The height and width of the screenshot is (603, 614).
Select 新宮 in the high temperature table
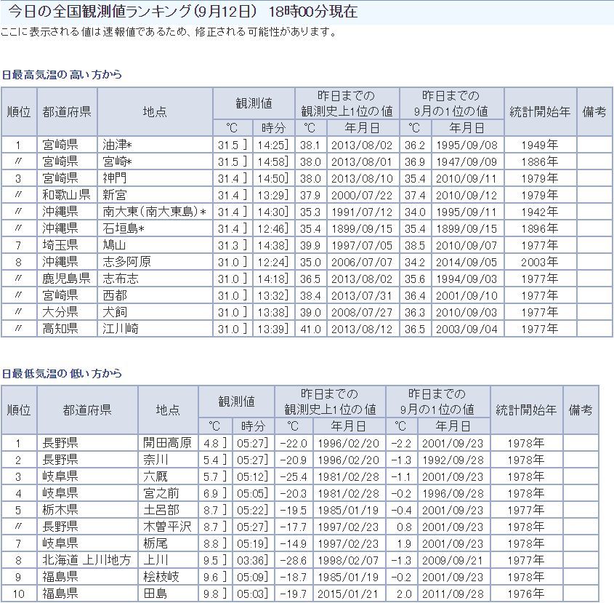pos(115,194)
